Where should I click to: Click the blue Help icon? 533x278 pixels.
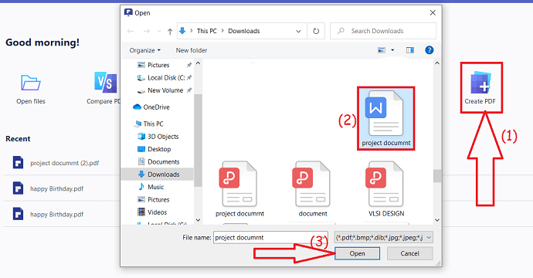pos(429,50)
